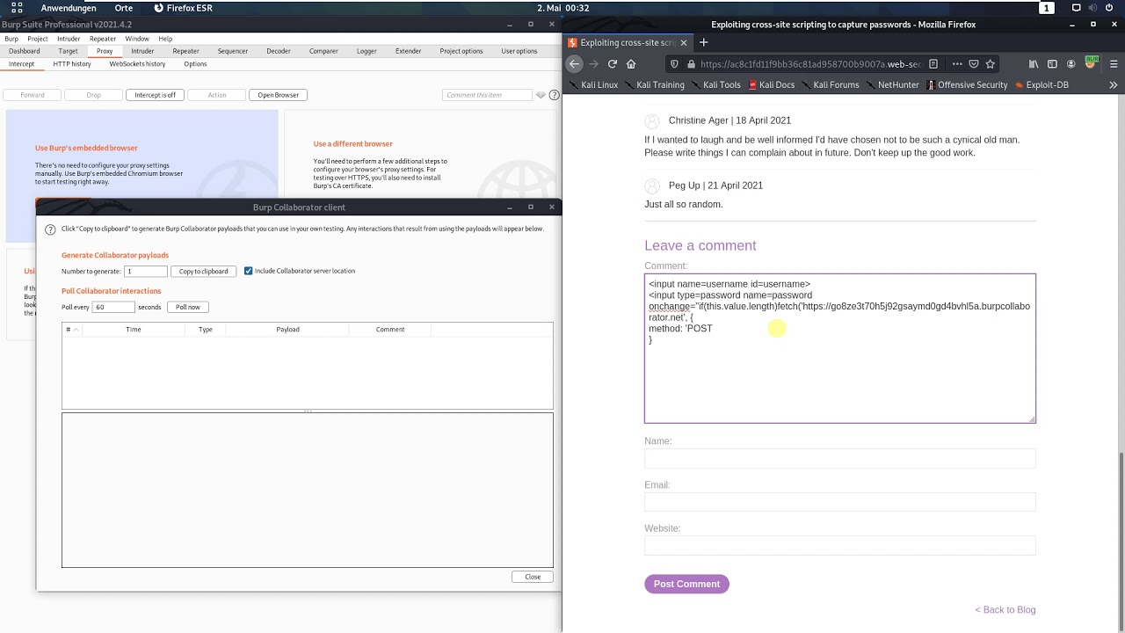Open the Repeater menu in Burp menu bar
The width and height of the screenshot is (1125, 633).
[x=103, y=39]
